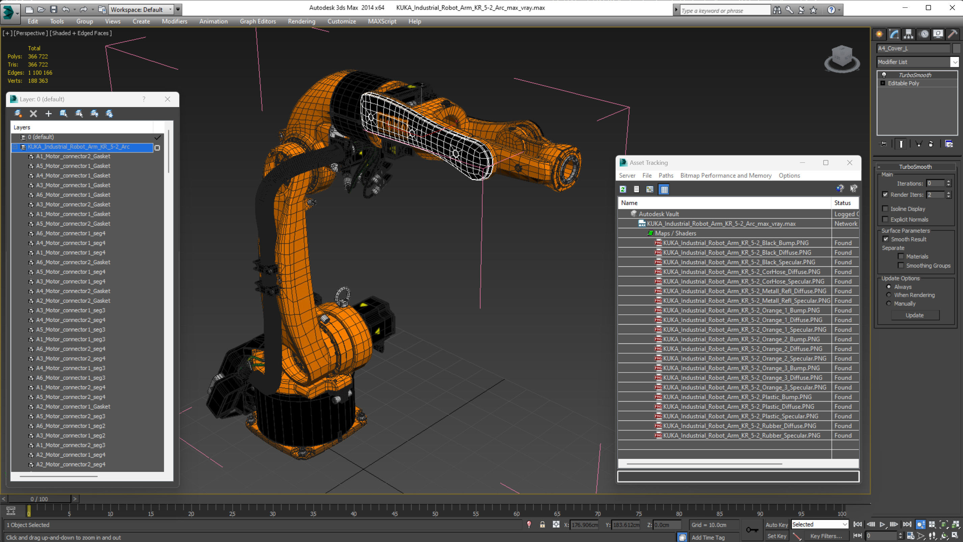Click Tree View icon in Asset Tracking toolbar
The height and width of the screenshot is (542, 963).
coord(650,189)
